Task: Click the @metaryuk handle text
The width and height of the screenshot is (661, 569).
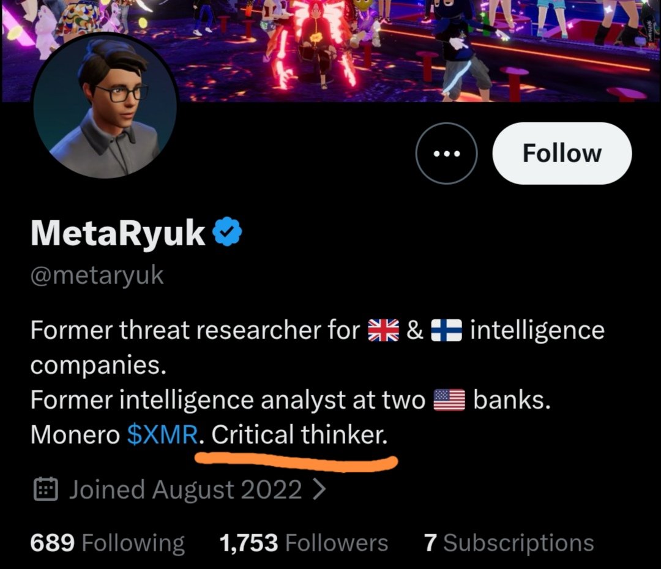Action: 97,276
